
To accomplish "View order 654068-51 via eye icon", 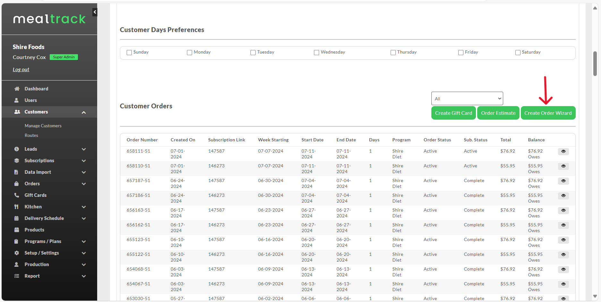I will pyautogui.click(x=563, y=269).
